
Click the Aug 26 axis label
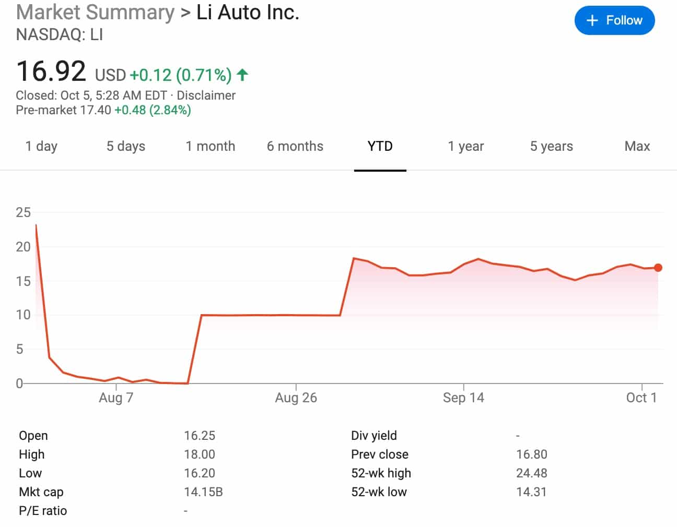[x=296, y=398]
